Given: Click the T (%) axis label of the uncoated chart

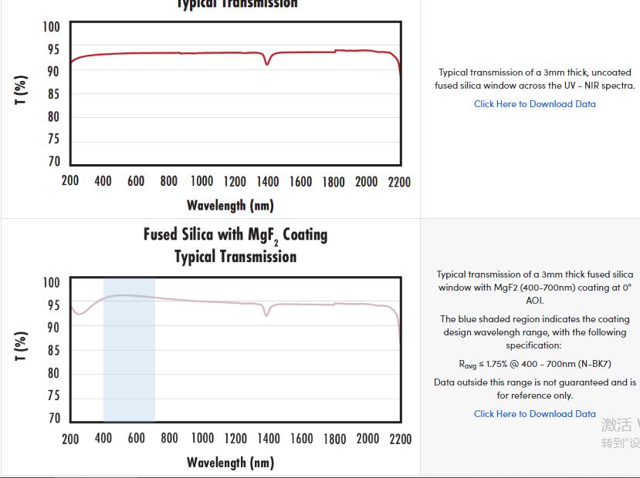Looking at the screenshot, I should (x=21, y=90).
